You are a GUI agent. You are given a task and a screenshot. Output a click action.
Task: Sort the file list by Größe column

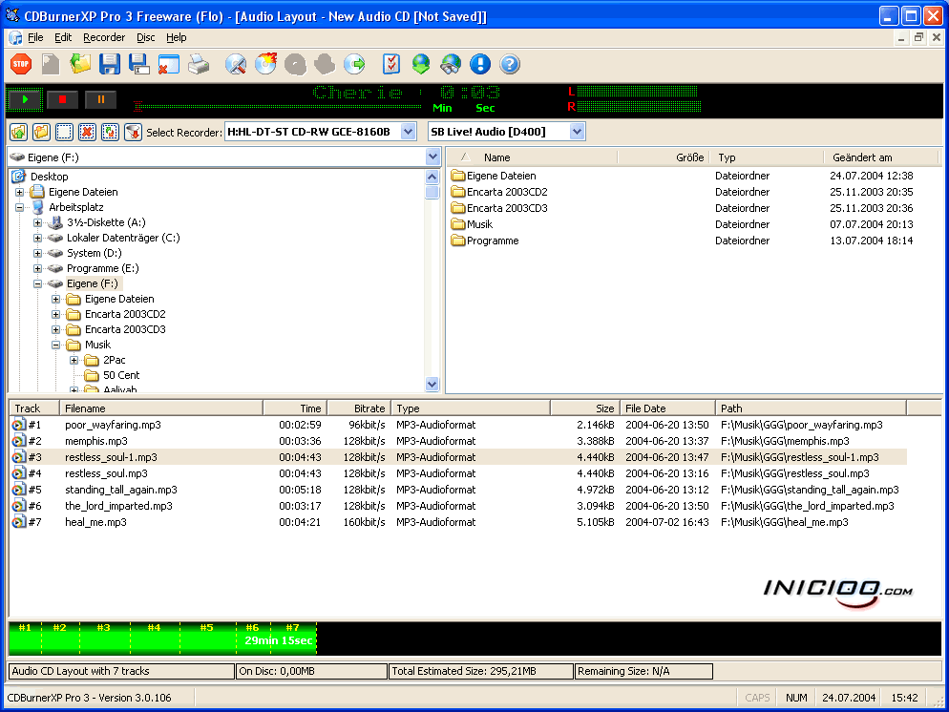[x=664, y=157]
